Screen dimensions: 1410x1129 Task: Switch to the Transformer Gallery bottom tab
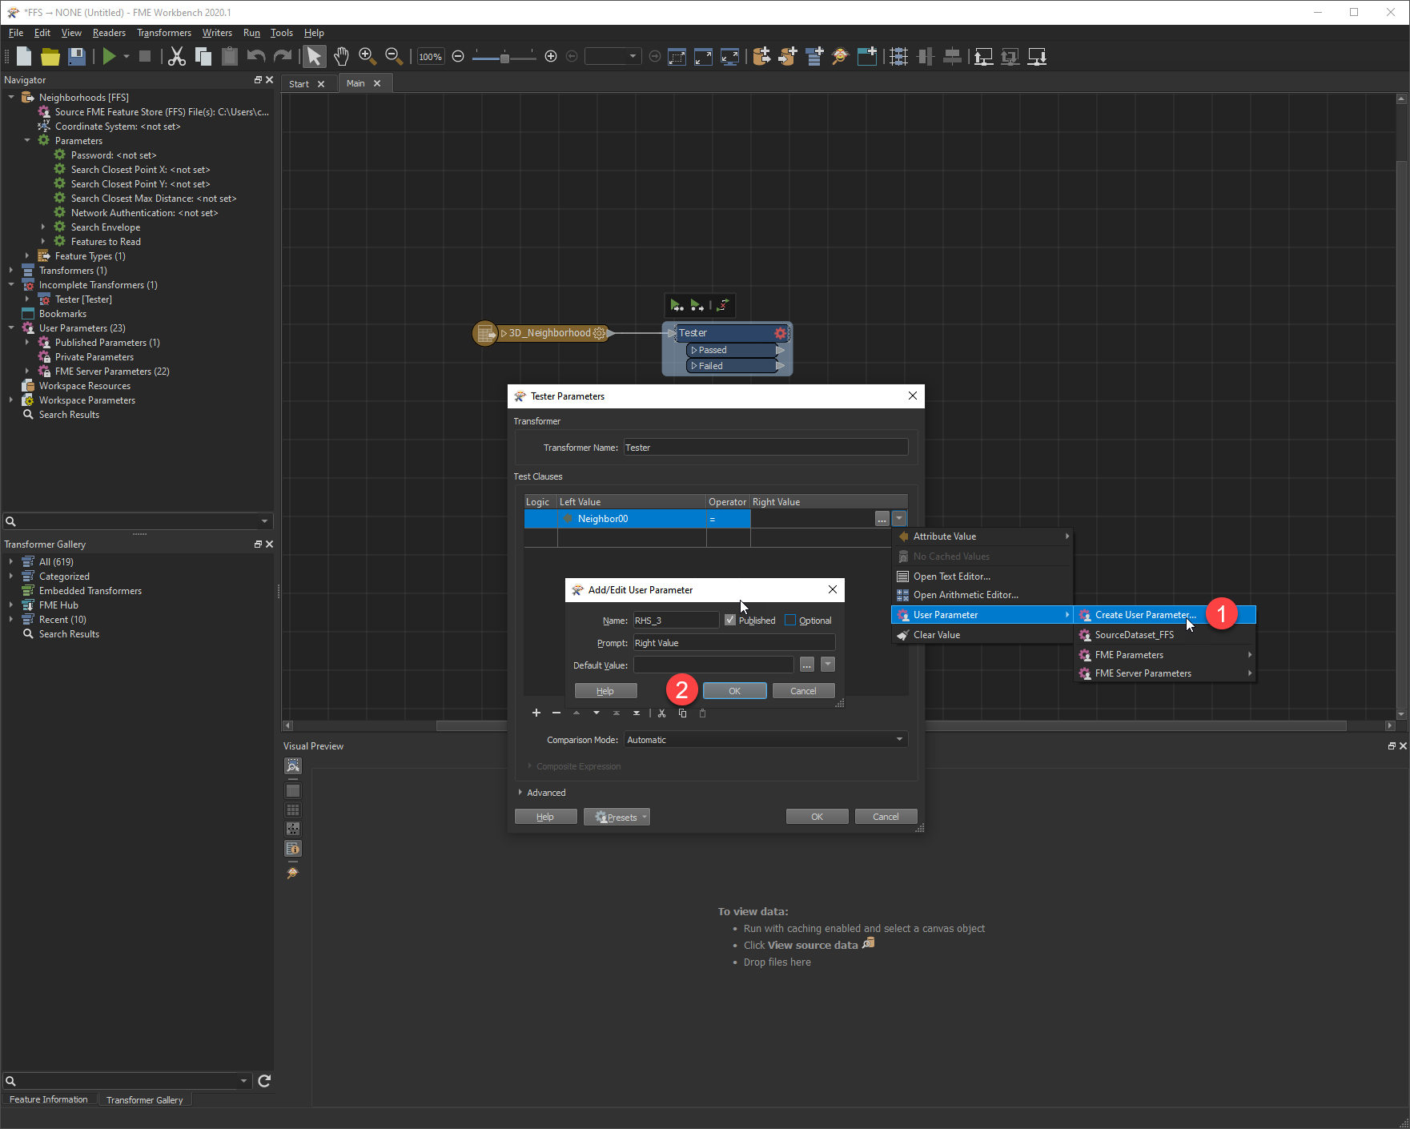[x=144, y=1100]
